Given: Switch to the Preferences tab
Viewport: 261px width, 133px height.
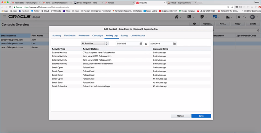Looking at the screenshot, I should coord(84,35).
